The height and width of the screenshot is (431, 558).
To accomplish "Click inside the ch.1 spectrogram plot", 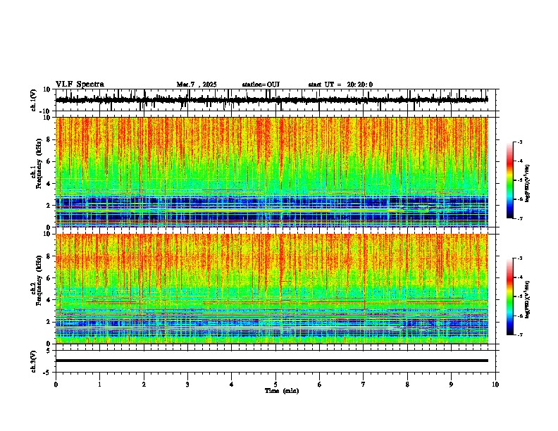I will tap(275, 172).
